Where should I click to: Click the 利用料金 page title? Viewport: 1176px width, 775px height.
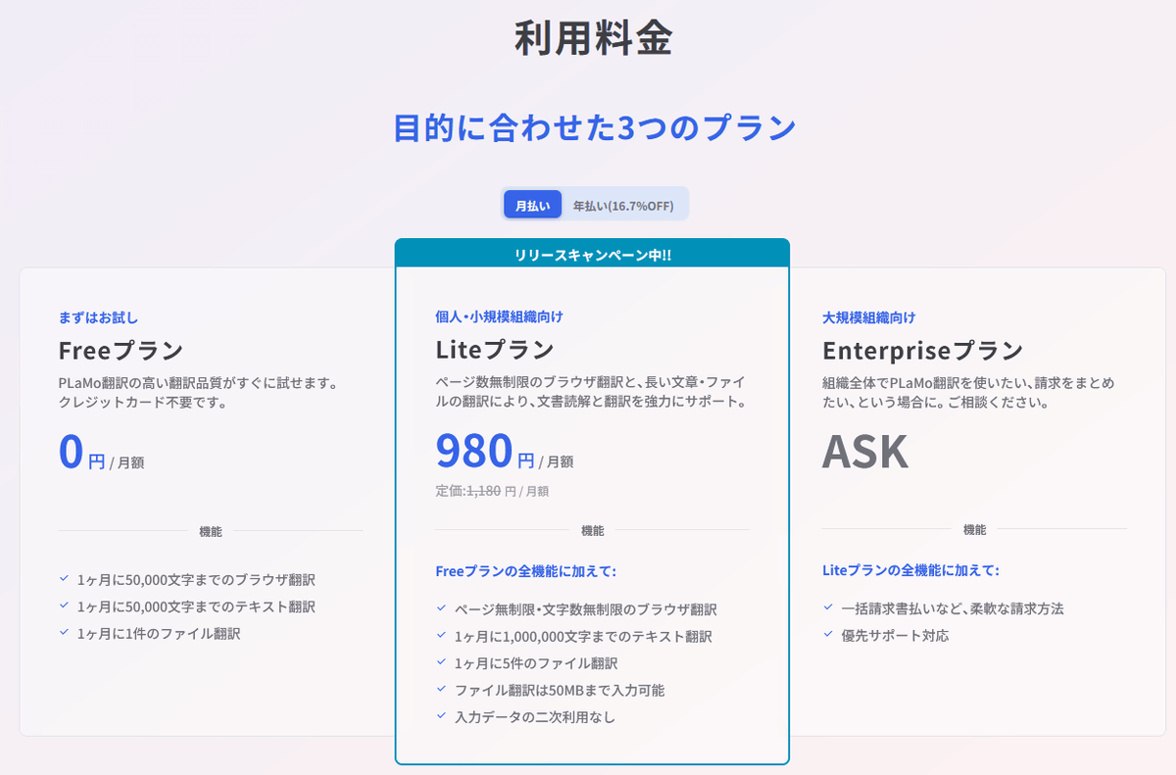point(593,38)
